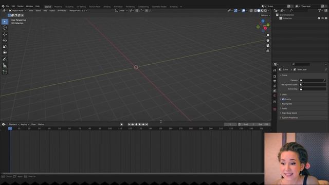The height and width of the screenshot is (185, 329).
Task: Switch orthographic/perspective view grid icon
Action: 268,51
